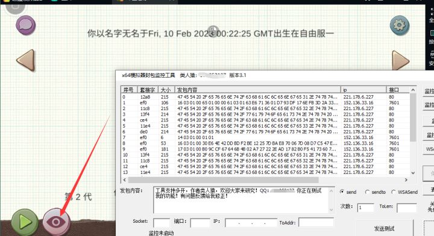Viewport: 434px width, 236px height.
Task: Open the settings gear icon
Action: point(400,25)
